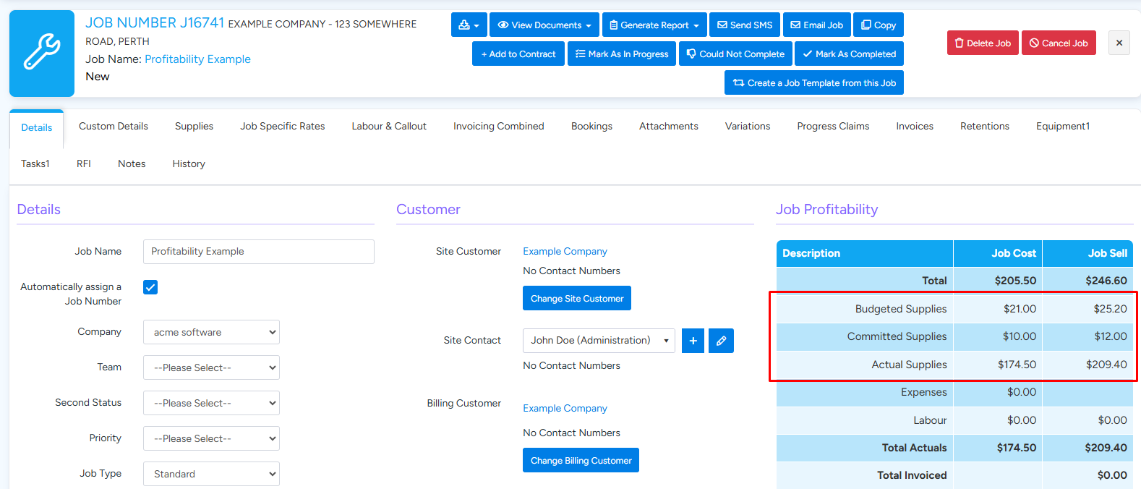This screenshot has height=489, width=1141.
Task: Edit site contact using pencil icon
Action: point(721,341)
